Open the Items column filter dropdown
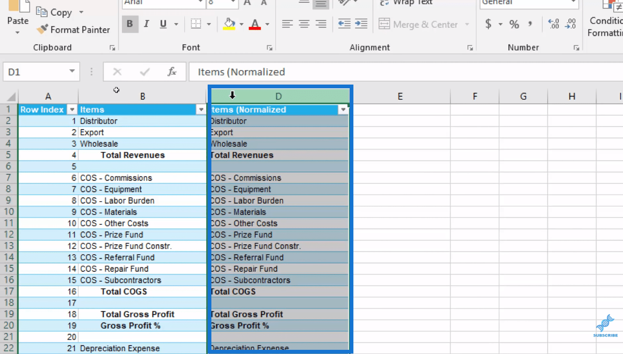The width and height of the screenshot is (623, 354). click(201, 110)
